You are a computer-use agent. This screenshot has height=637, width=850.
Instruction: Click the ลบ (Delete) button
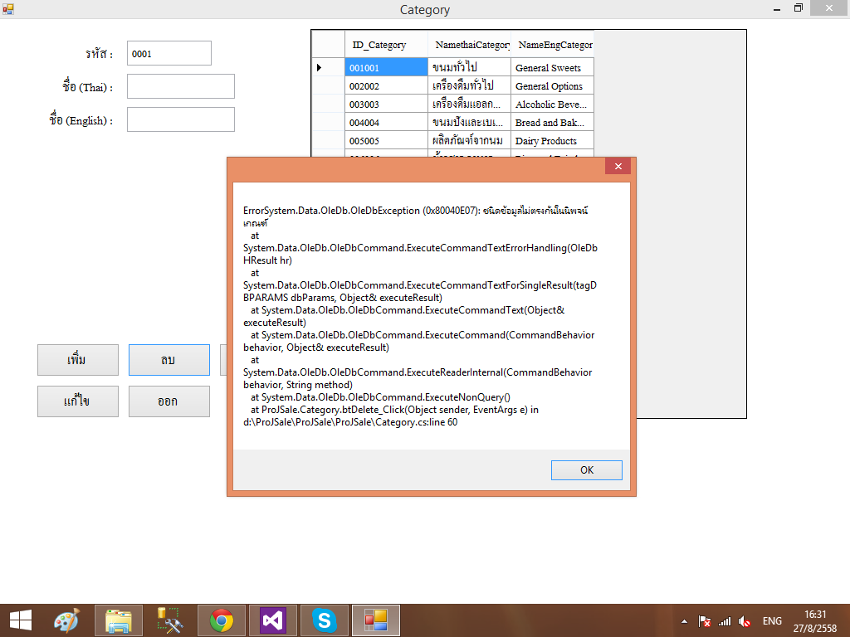(x=169, y=360)
